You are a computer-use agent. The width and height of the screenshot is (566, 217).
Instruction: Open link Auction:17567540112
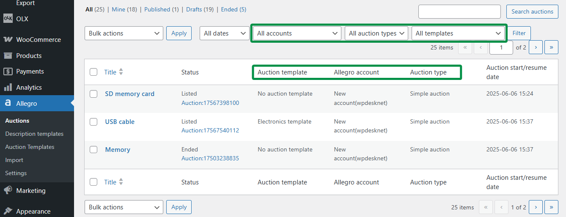click(210, 131)
